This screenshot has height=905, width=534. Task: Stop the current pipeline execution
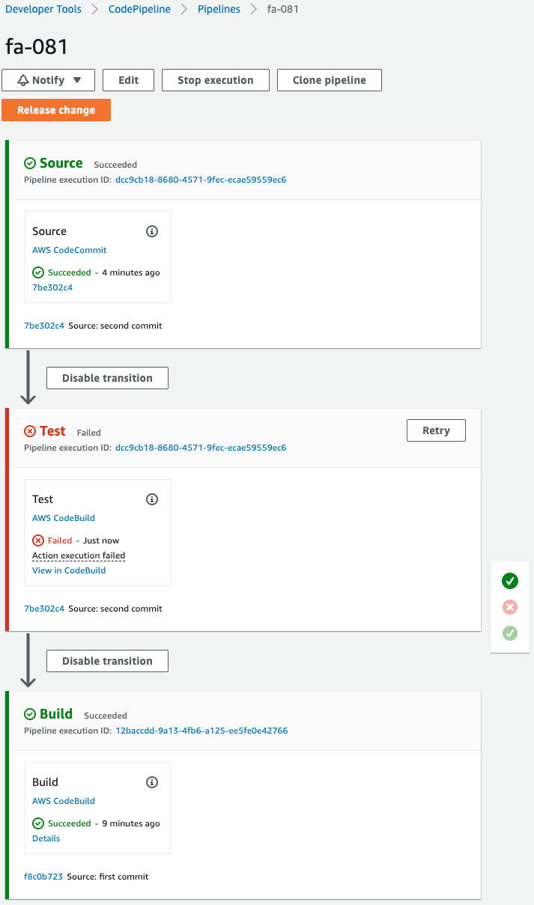[x=215, y=80]
